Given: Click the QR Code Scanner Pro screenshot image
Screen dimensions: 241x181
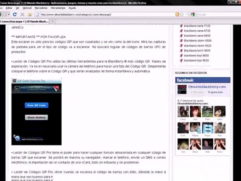Looking at the screenshot, I should 36,112.
